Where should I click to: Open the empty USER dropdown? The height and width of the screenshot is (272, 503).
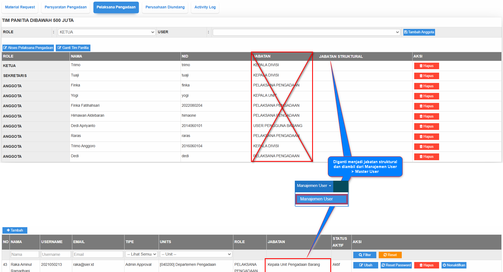306,32
